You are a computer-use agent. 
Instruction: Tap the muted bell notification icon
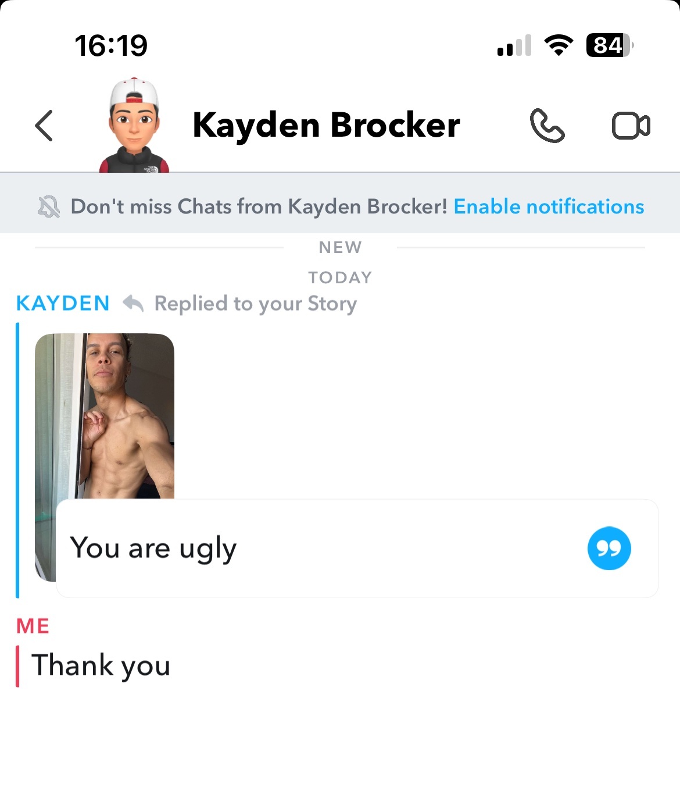tap(49, 207)
